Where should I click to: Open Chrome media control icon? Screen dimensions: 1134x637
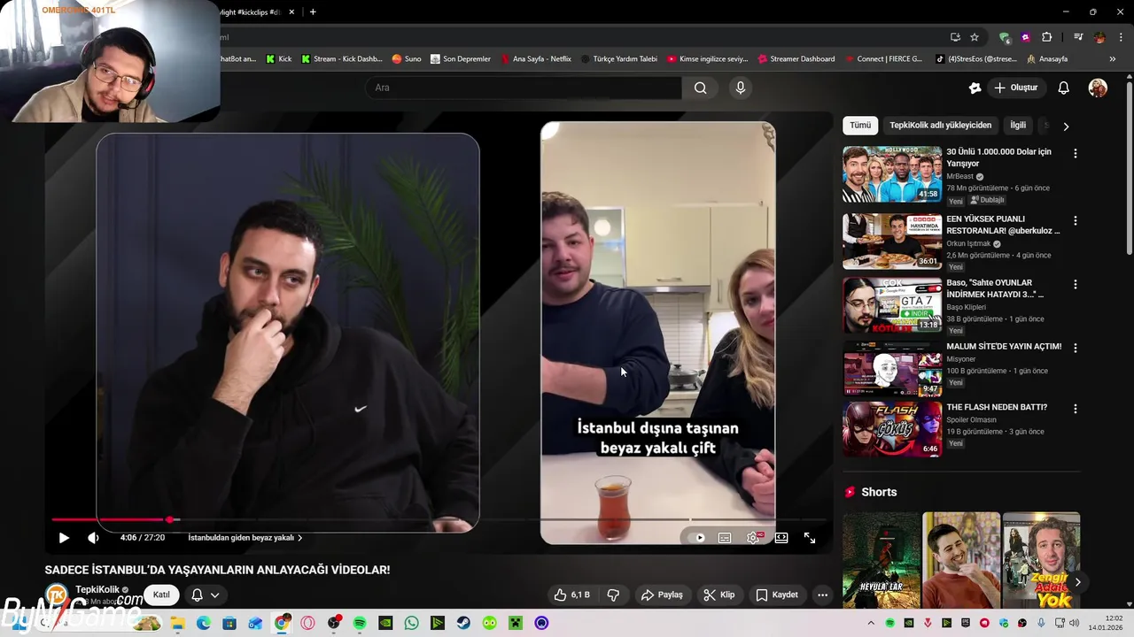[x=1078, y=37]
